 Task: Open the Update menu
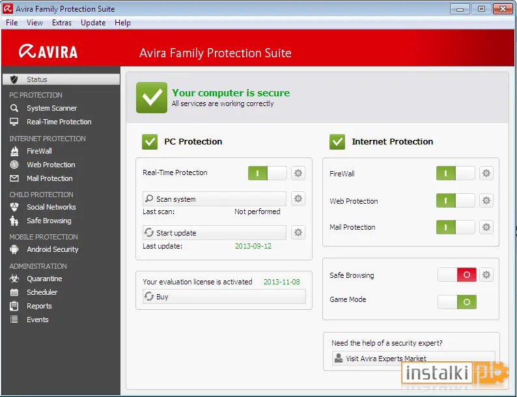(93, 23)
